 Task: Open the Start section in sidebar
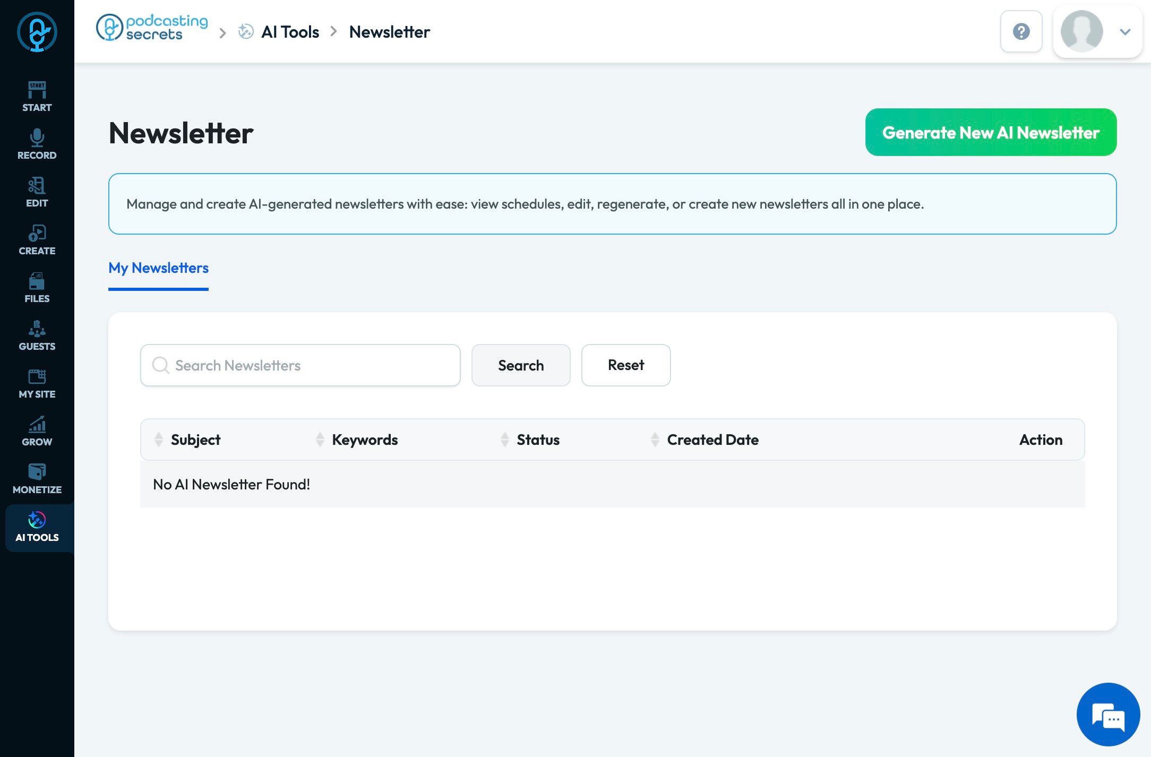coord(37,96)
